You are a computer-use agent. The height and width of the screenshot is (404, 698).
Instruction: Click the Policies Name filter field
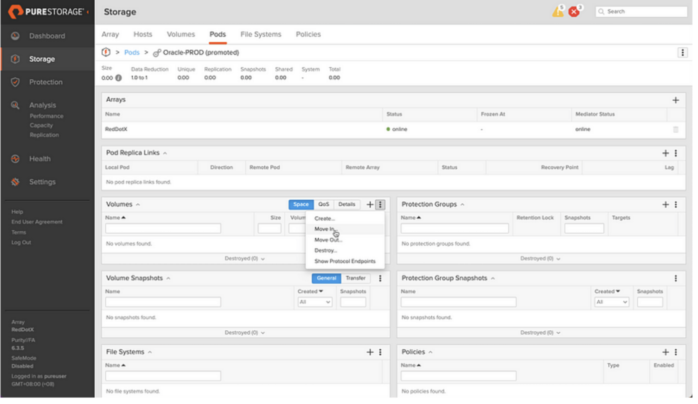pos(459,376)
